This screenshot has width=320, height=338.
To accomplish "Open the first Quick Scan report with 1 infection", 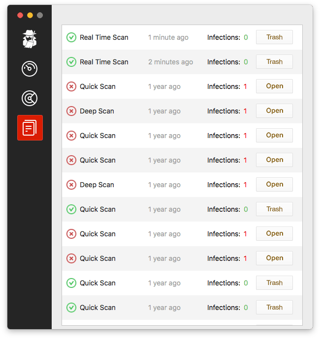I will (x=274, y=86).
